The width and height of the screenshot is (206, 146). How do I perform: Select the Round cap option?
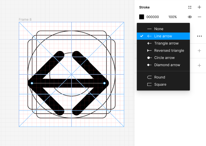pyautogui.click(x=163, y=77)
